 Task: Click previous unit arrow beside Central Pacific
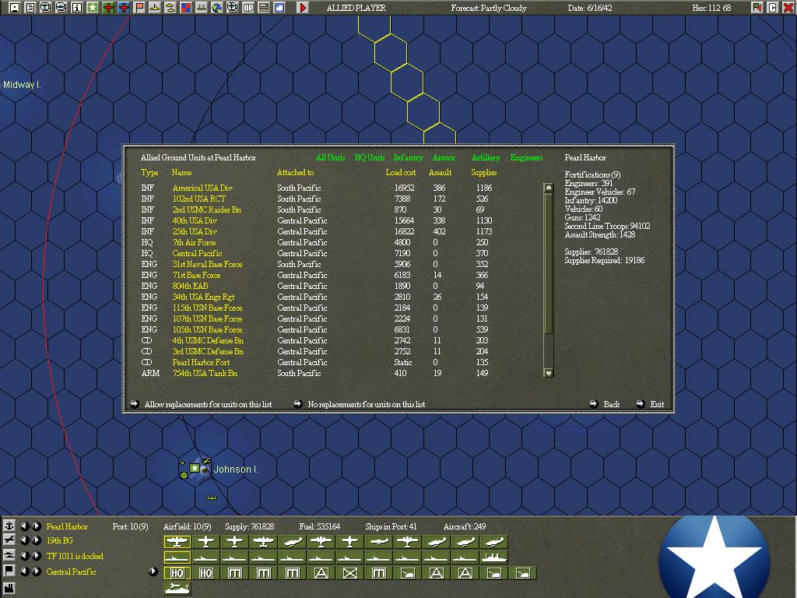[24, 571]
